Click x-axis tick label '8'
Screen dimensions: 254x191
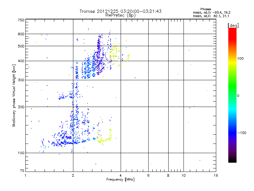tap(168, 175)
